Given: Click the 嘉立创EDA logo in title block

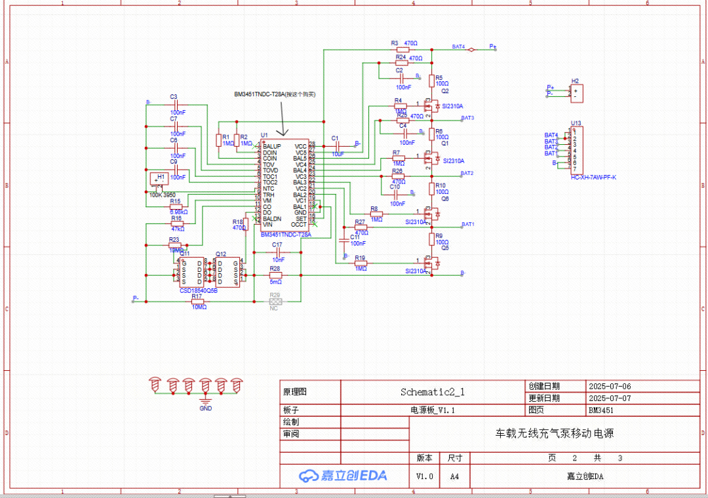Looking at the screenshot, I should coord(343,476).
